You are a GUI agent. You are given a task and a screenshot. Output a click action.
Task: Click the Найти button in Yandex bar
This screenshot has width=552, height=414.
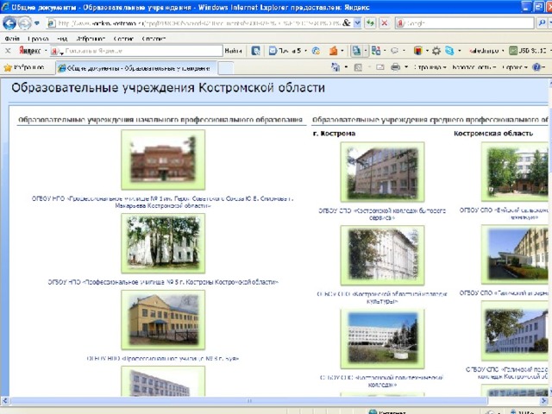(x=233, y=51)
